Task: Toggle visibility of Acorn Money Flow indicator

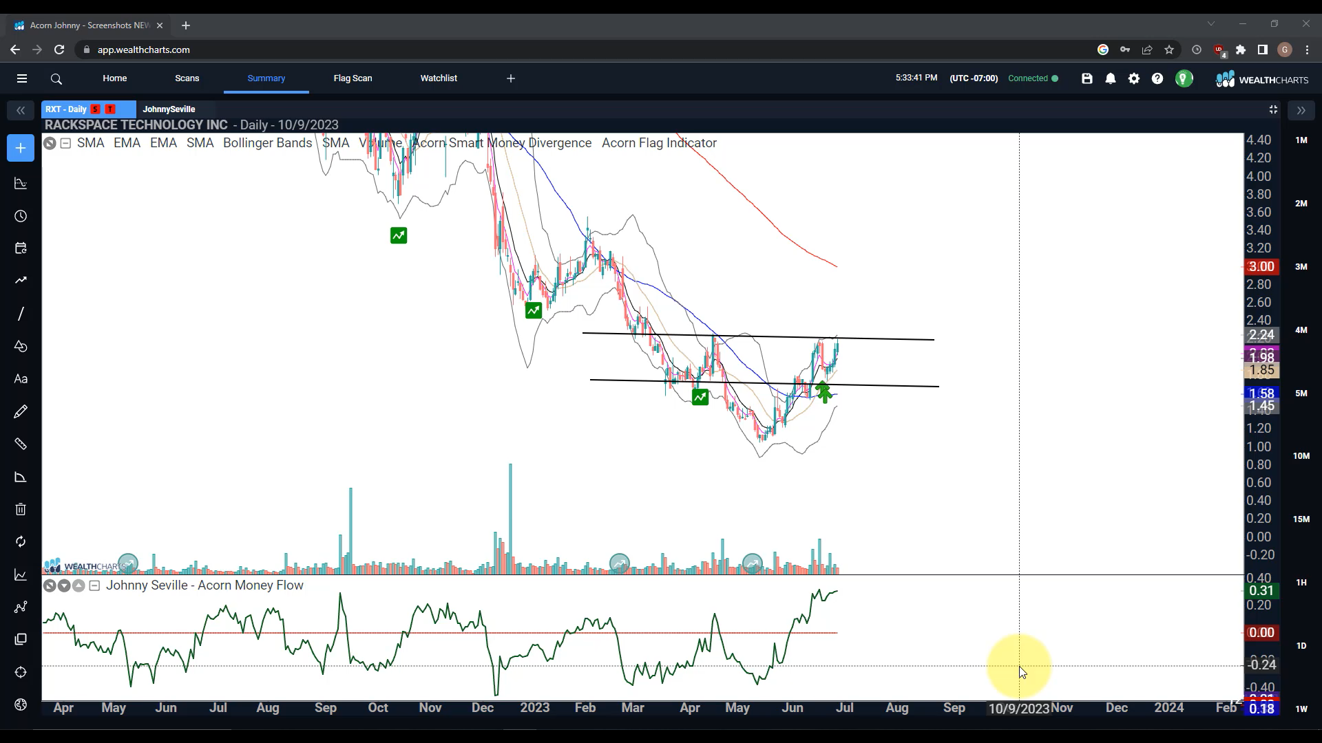Action: [50, 585]
